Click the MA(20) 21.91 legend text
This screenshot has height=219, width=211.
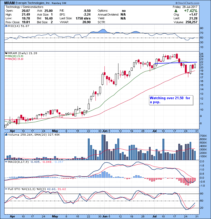point(16,56)
